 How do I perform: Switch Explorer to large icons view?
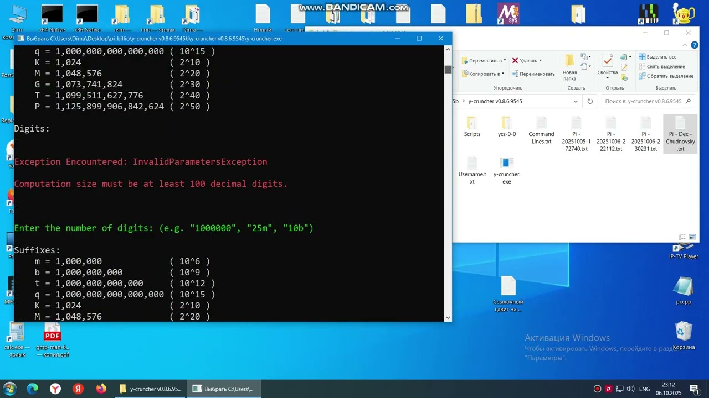coord(692,237)
